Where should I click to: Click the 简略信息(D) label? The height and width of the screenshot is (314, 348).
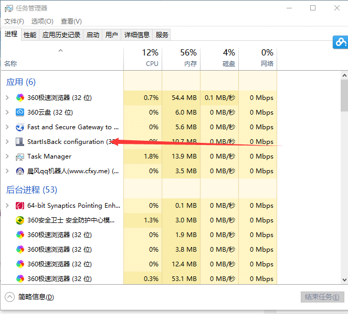tap(36, 297)
